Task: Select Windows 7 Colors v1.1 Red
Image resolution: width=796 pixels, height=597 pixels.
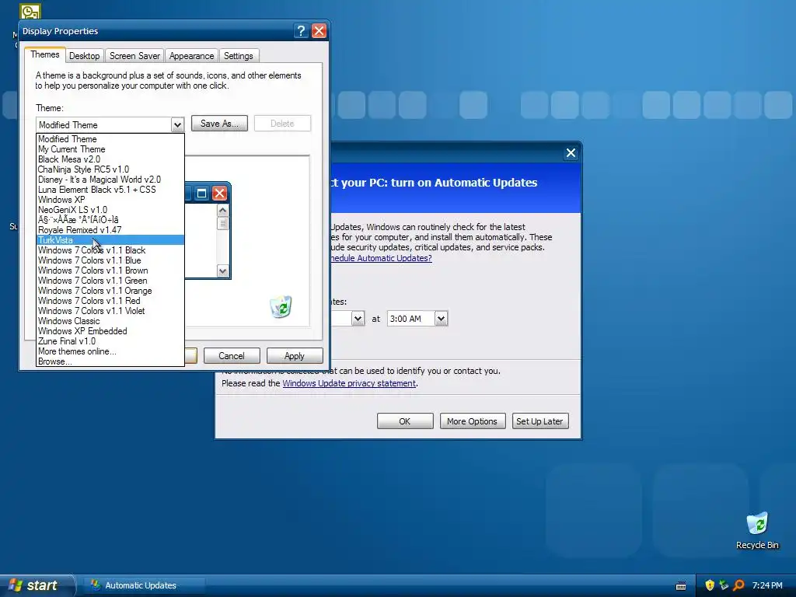Action: [x=110, y=301]
